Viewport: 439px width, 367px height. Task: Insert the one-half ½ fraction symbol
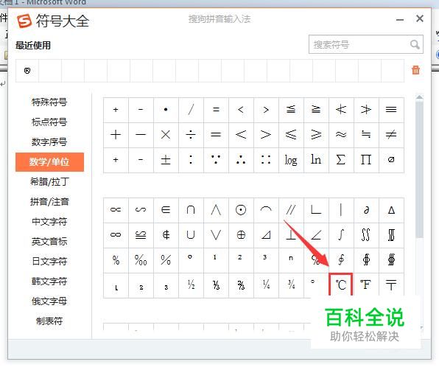tap(191, 285)
